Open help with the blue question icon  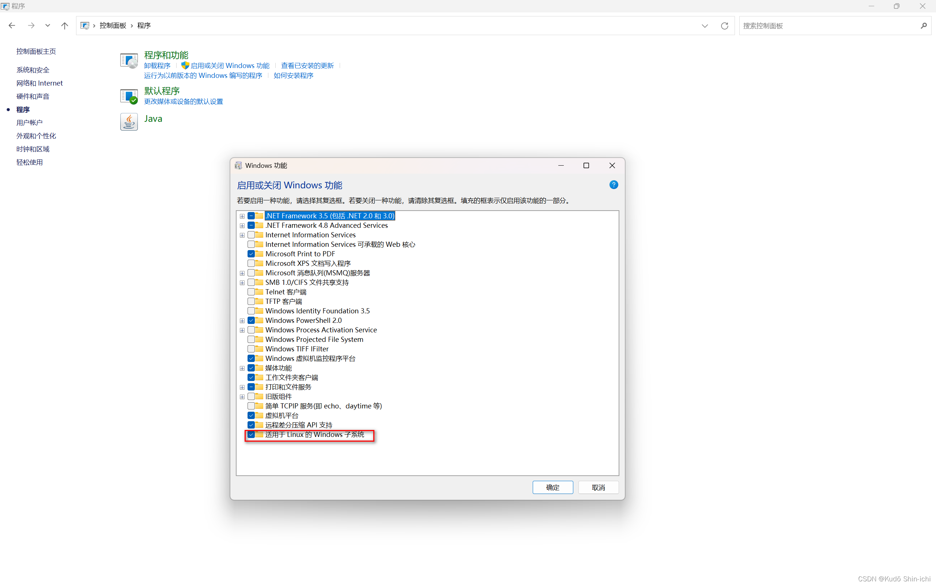[614, 185]
